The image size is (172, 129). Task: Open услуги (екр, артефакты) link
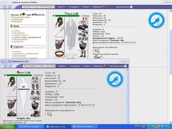[x=27, y=37]
